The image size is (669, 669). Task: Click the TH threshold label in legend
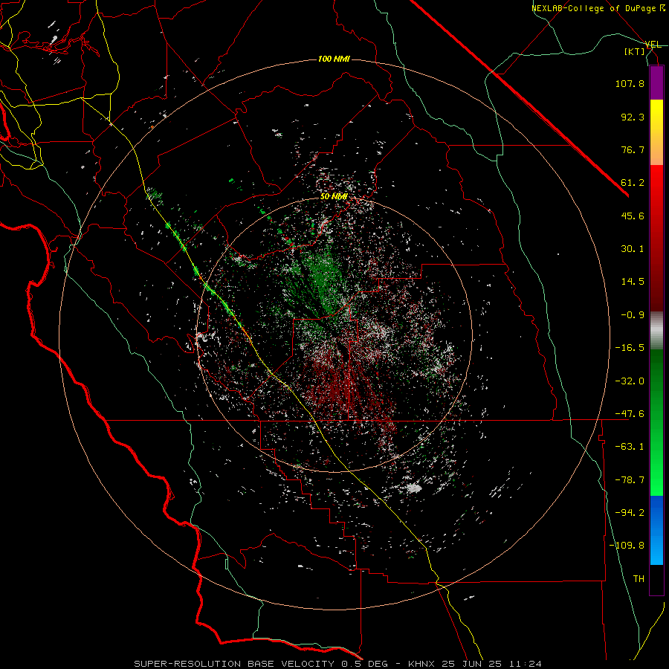tap(639, 579)
